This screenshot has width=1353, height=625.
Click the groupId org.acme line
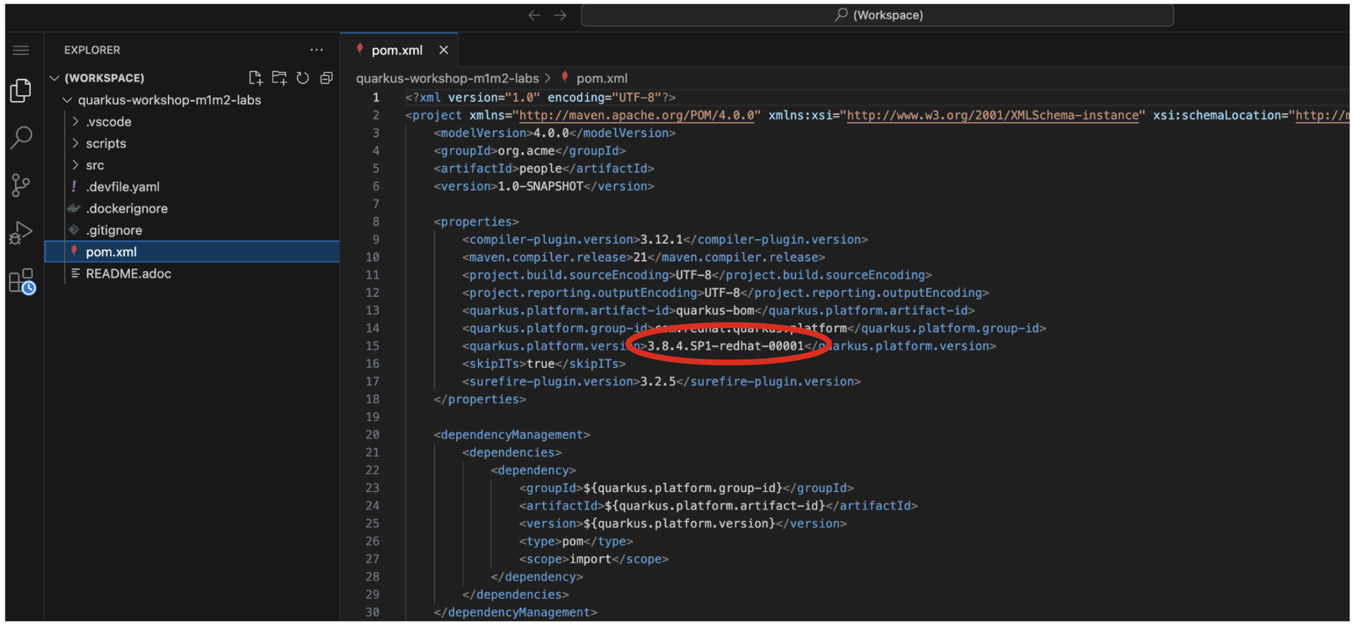pos(530,151)
